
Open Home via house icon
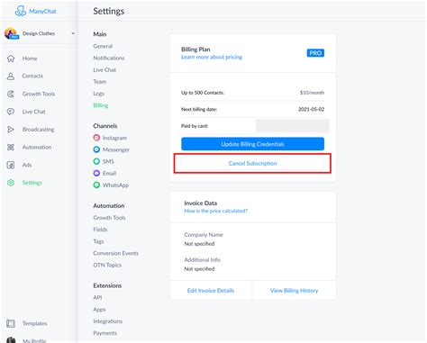click(x=11, y=59)
